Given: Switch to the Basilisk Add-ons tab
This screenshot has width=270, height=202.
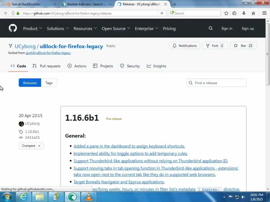Looking at the screenshot, I should pyautogui.click(x=86, y=4).
